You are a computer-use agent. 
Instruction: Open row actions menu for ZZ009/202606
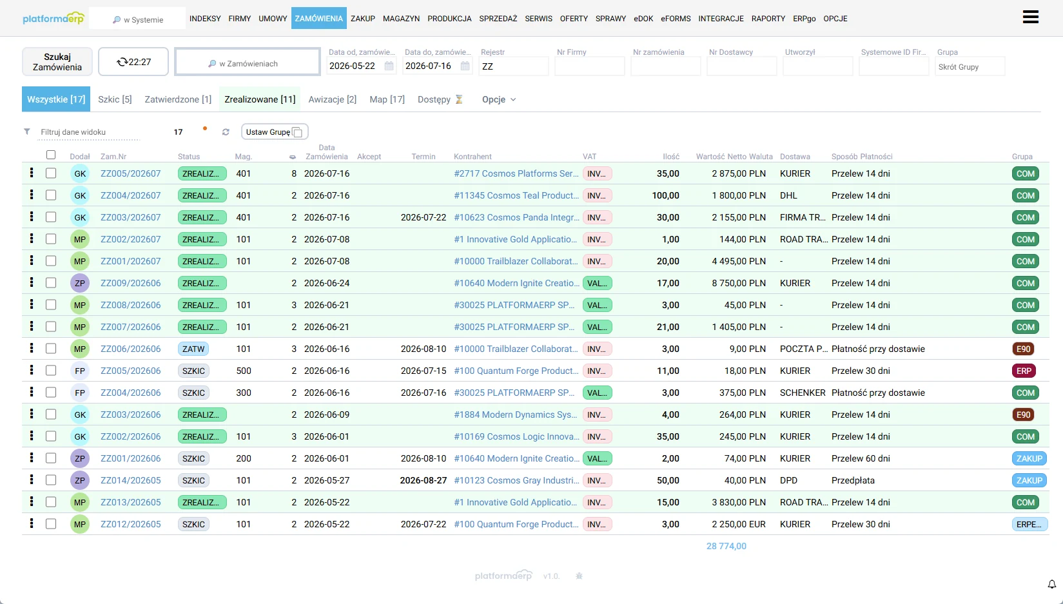[x=32, y=282]
